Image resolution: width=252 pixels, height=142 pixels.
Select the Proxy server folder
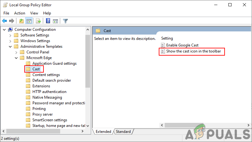point(43,114)
